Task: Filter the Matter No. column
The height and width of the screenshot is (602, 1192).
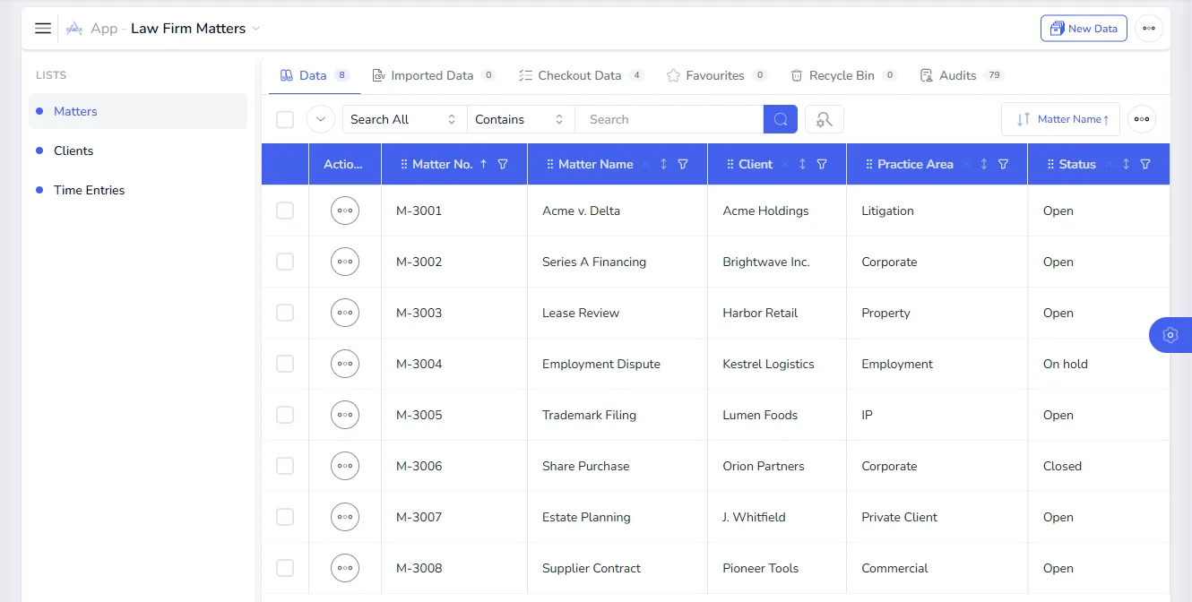Action: click(503, 165)
